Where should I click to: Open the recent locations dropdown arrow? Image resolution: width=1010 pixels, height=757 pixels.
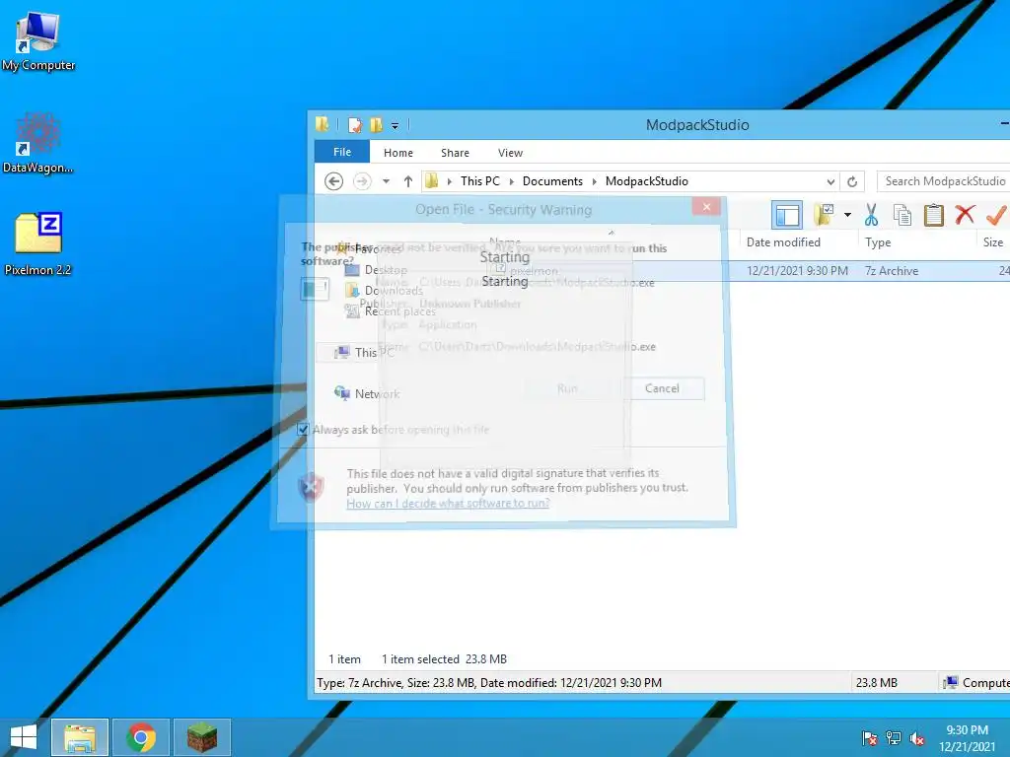[x=386, y=181]
